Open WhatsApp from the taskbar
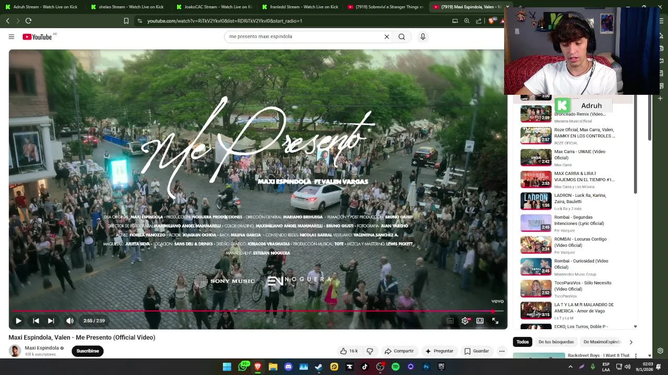This screenshot has width=668, height=375. click(x=243, y=367)
